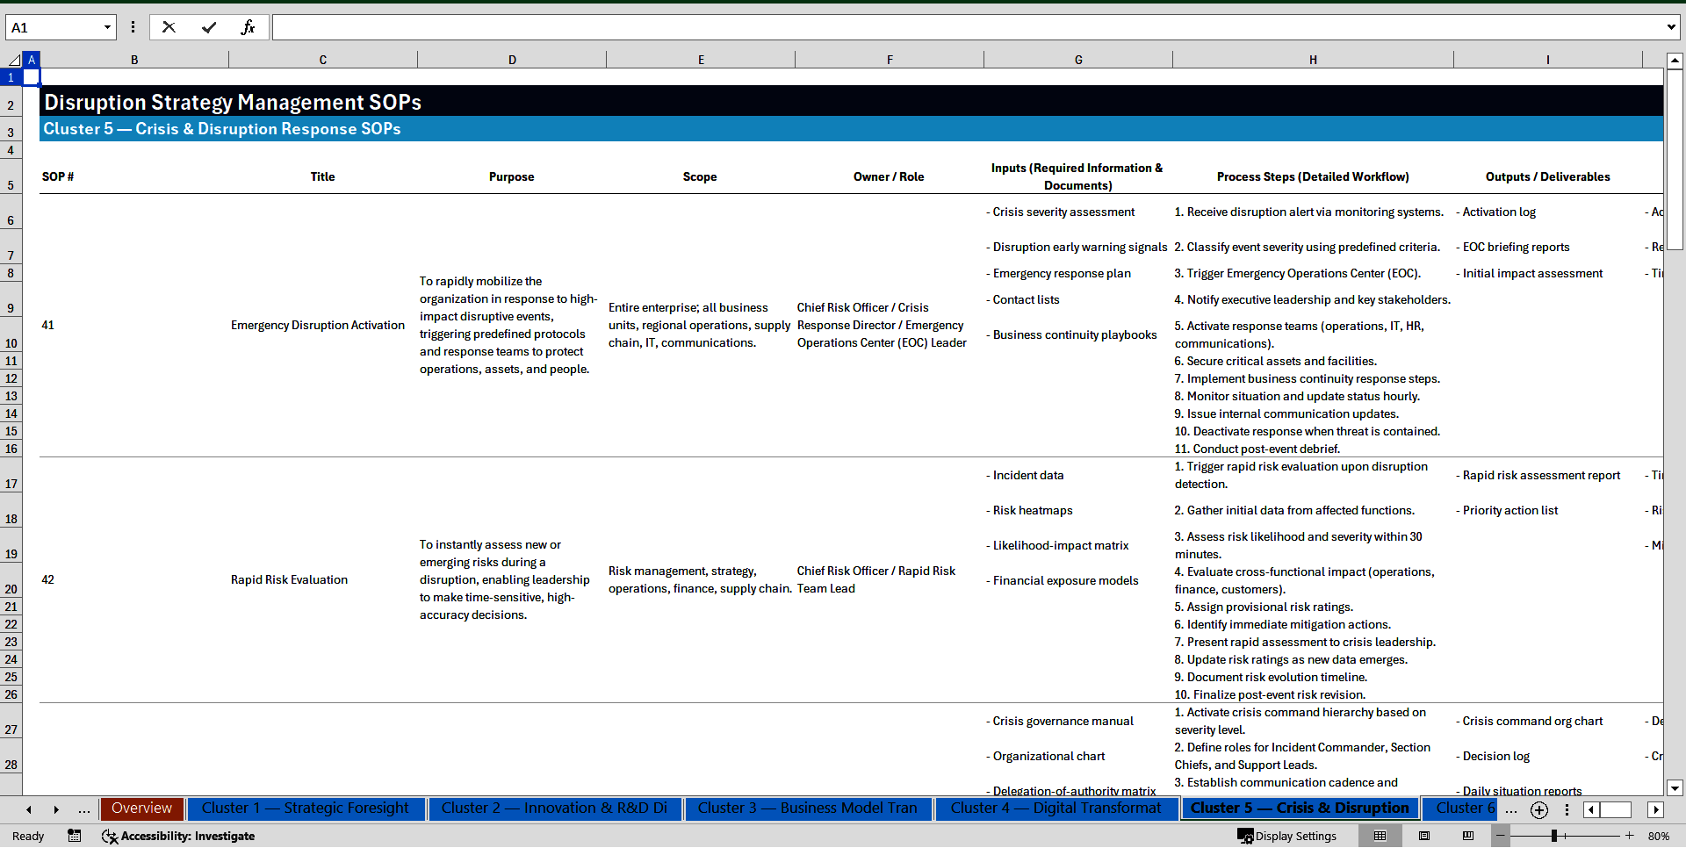Select Normal view icon in status bar
The image size is (1686, 848).
[1380, 836]
